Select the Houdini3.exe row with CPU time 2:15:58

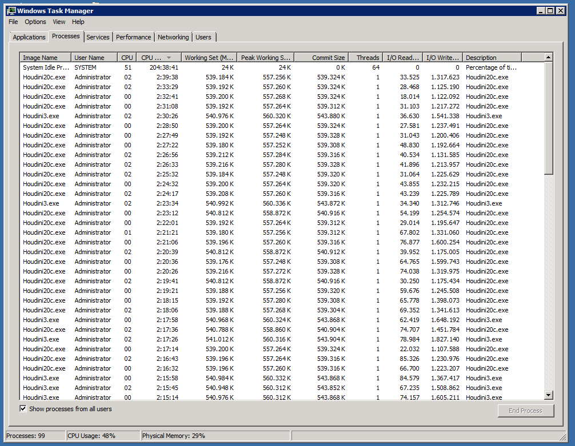coord(282,378)
